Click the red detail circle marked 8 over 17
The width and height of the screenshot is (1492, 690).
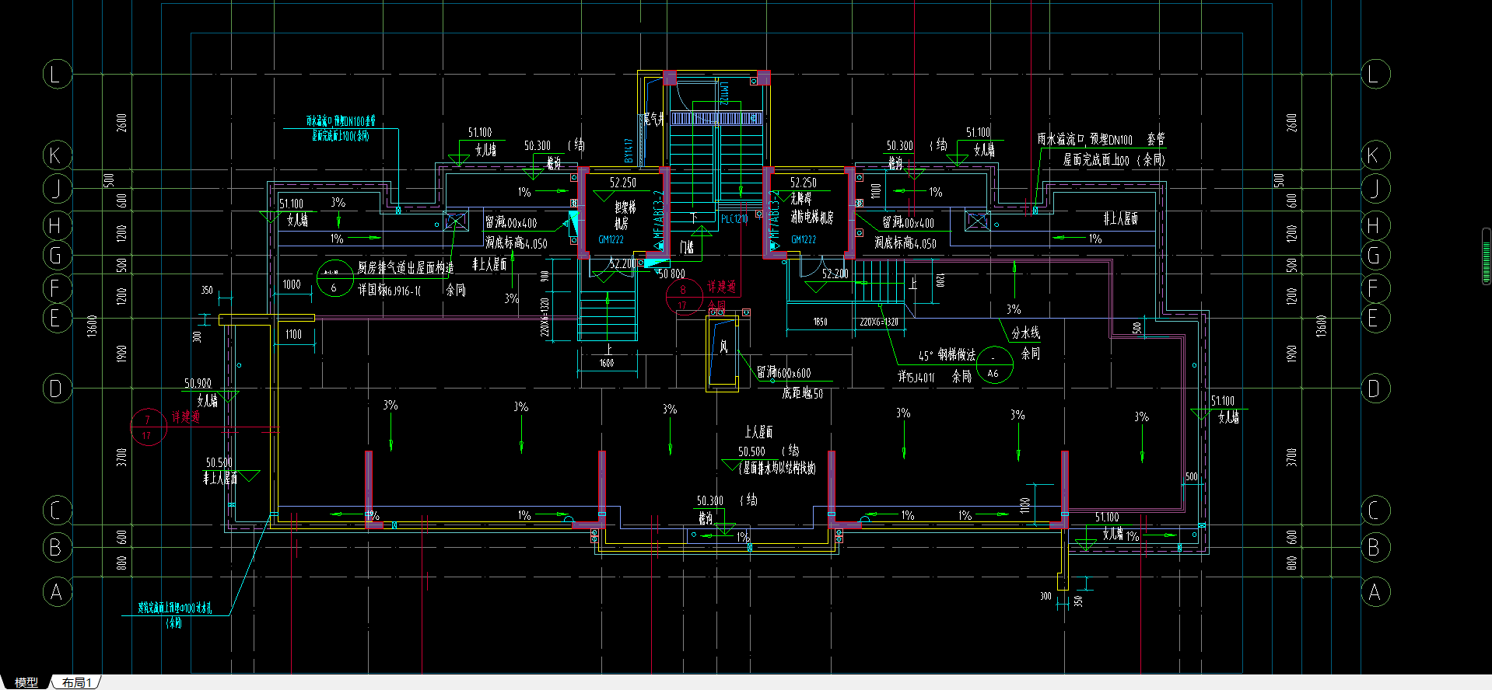tap(684, 296)
